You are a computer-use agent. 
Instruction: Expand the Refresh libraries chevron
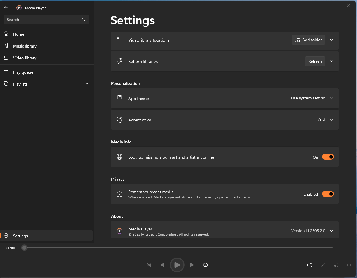[331, 61]
